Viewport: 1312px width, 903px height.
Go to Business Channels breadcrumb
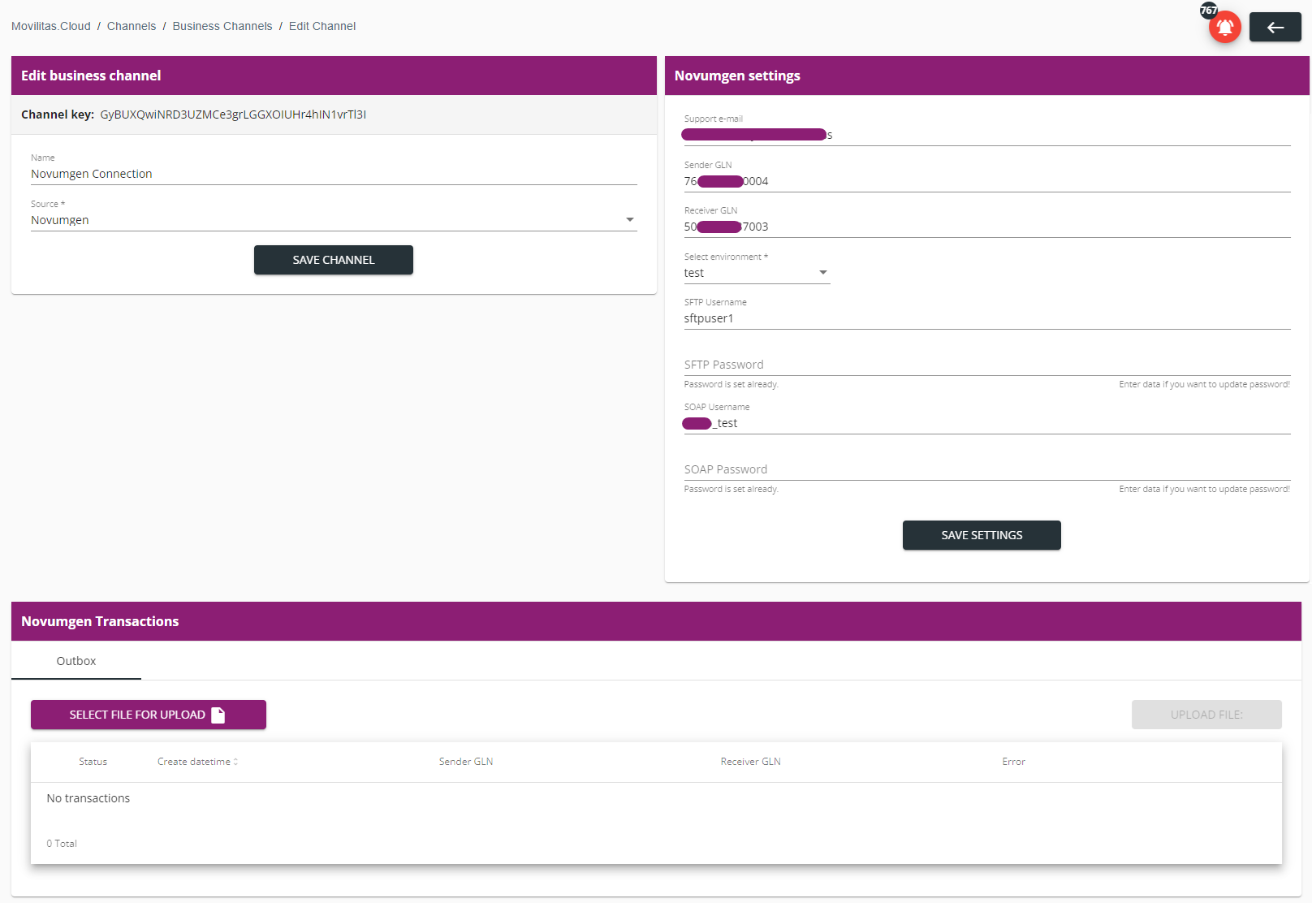(222, 26)
